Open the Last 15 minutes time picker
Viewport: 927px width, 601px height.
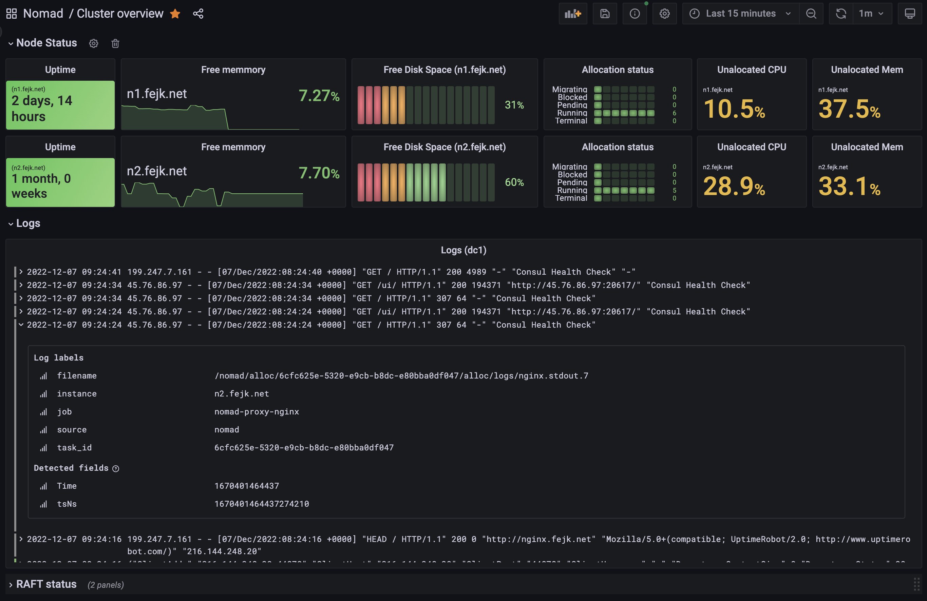click(740, 14)
